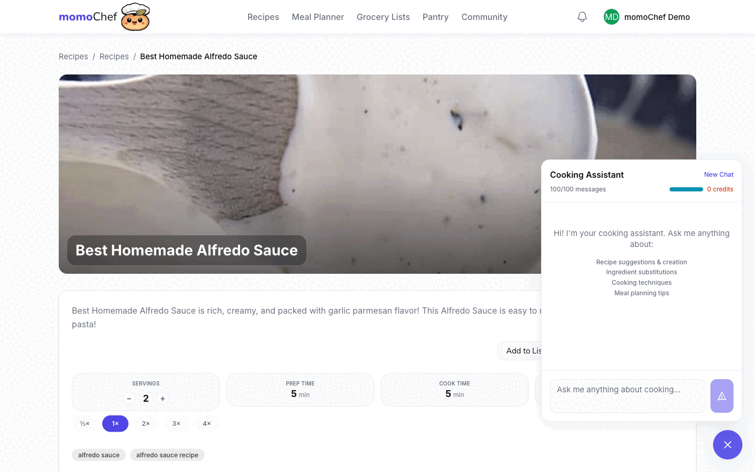The height and width of the screenshot is (472, 755).
Task: Click the momoChef mascot logo
Action: [x=135, y=17]
